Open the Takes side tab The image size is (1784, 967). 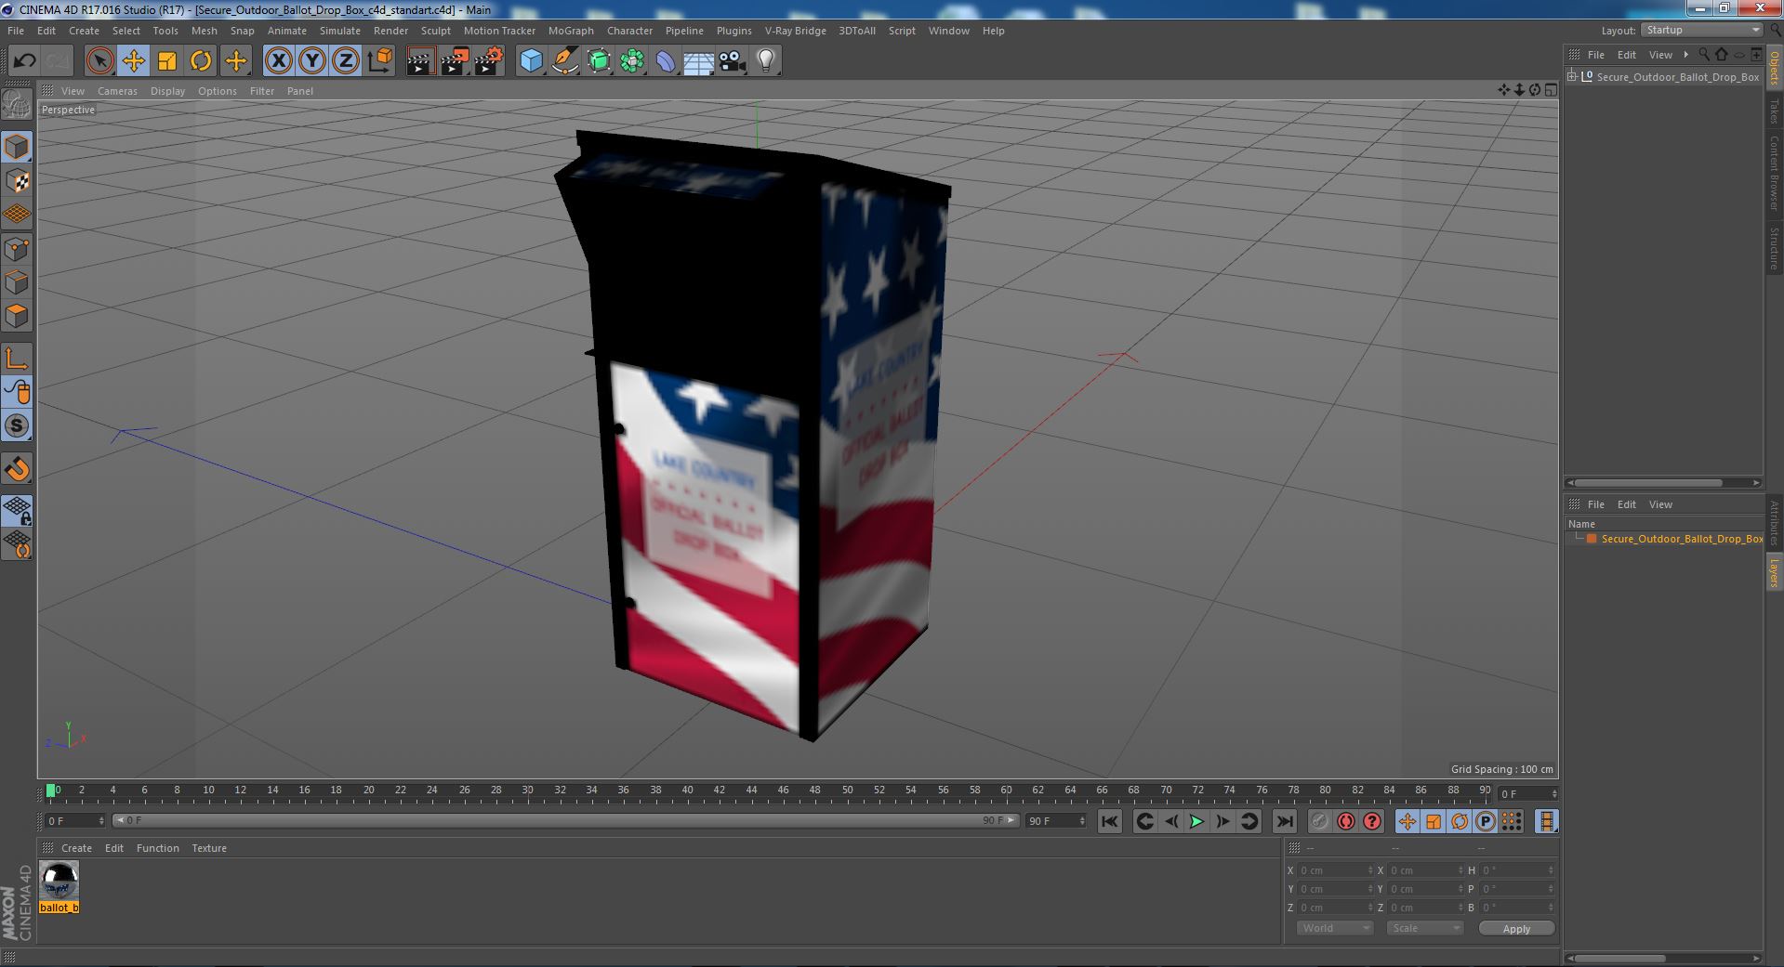coord(1774,111)
